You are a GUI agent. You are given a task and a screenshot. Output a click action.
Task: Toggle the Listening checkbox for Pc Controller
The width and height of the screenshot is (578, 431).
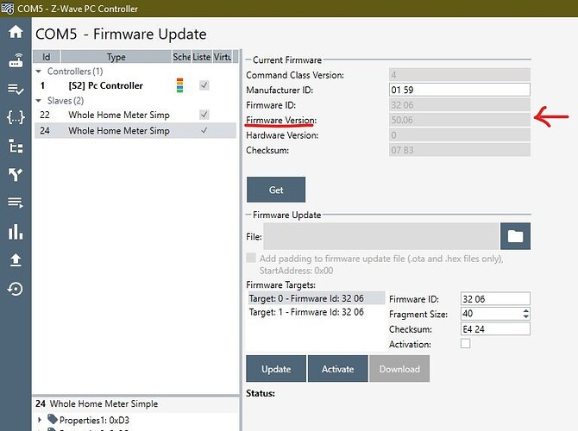[204, 85]
